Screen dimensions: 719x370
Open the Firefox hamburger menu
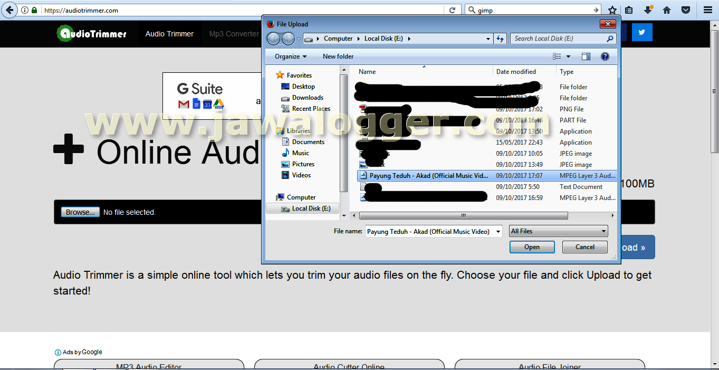(708, 10)
